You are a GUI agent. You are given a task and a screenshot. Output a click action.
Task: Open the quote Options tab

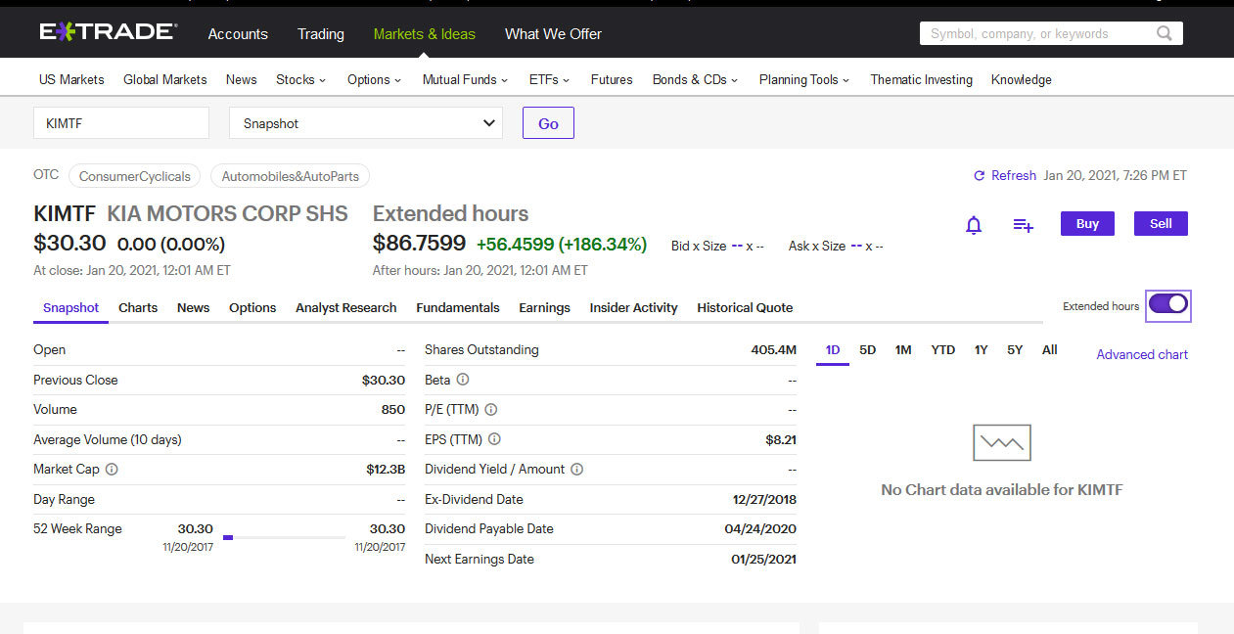pos(252,307)
